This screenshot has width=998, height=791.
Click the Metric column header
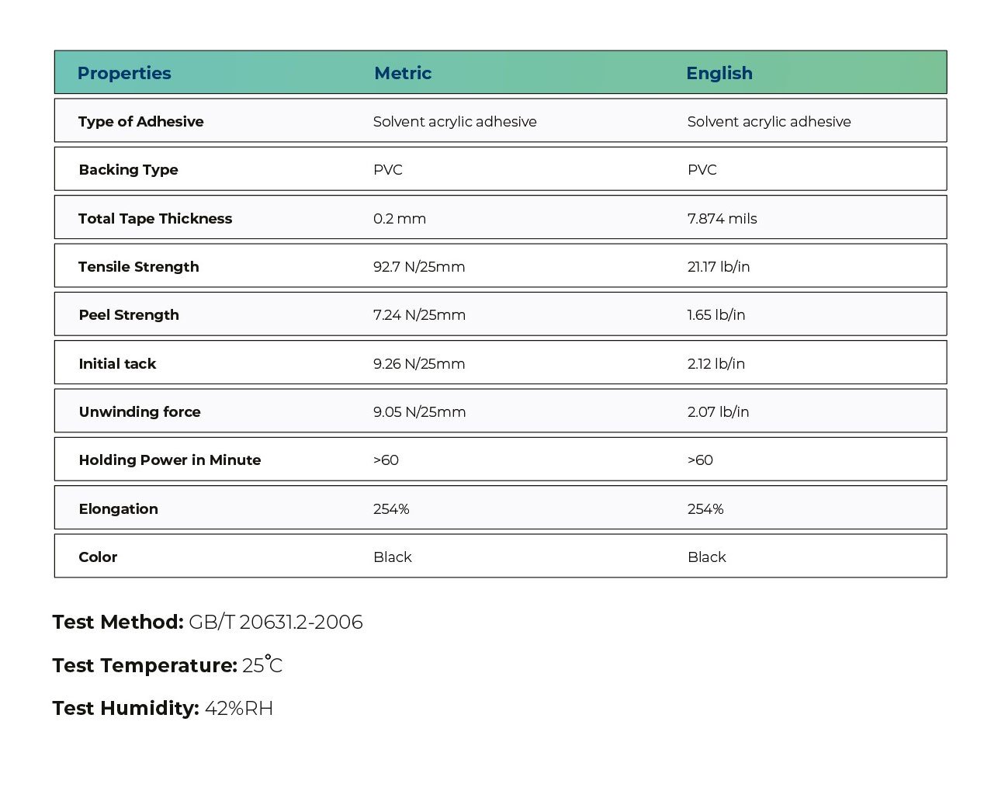(403, 73)
